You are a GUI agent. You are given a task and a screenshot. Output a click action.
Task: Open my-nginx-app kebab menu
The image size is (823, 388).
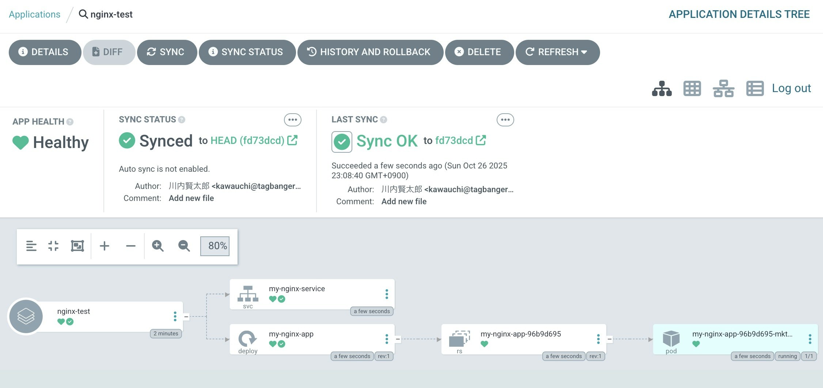pos(387,339)
